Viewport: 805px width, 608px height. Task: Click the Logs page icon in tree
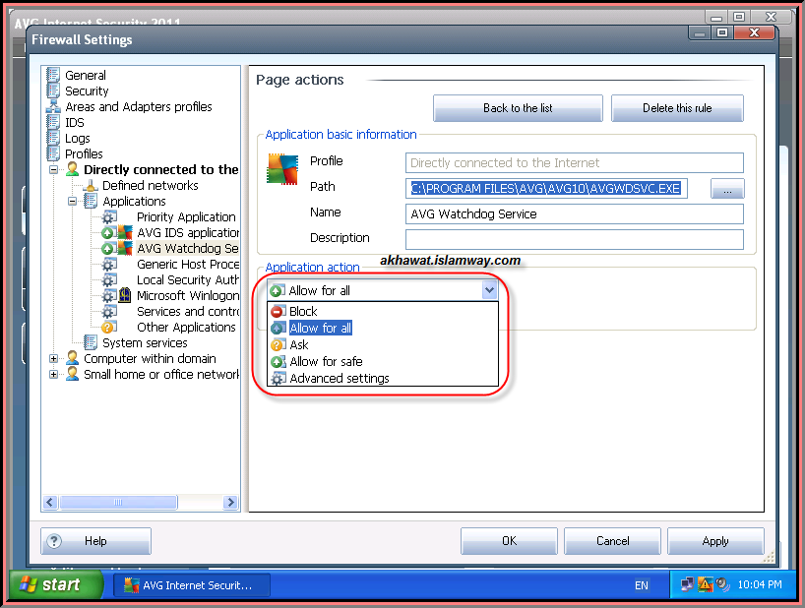[x=53, y=138]
